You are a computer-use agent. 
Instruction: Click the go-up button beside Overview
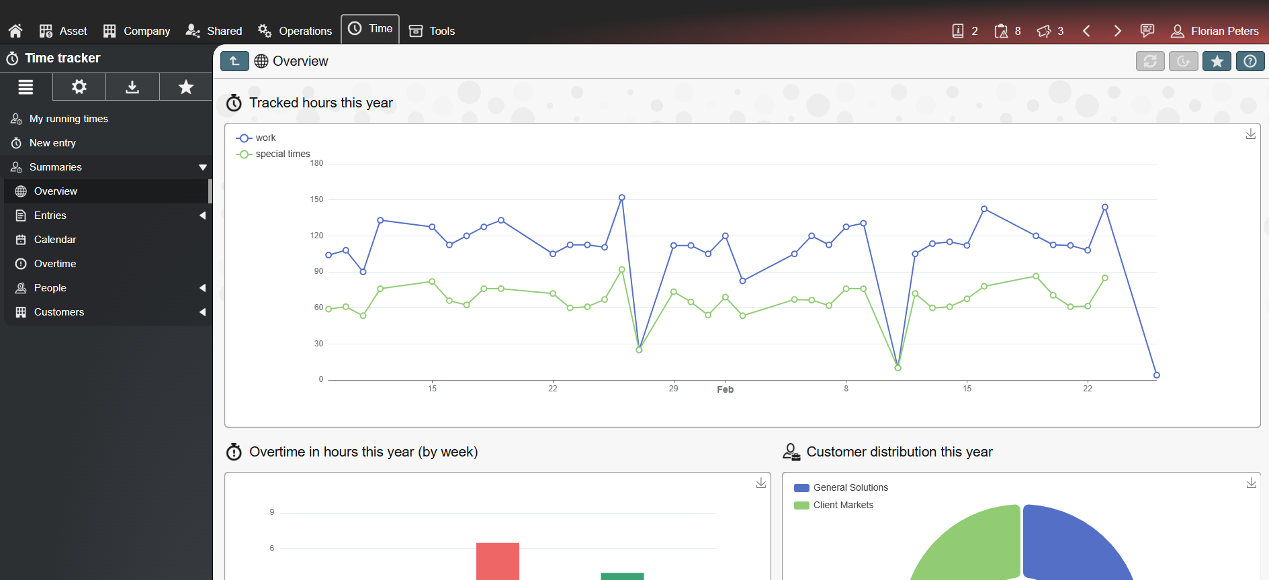pyautogui.click(x=234, y=61)
